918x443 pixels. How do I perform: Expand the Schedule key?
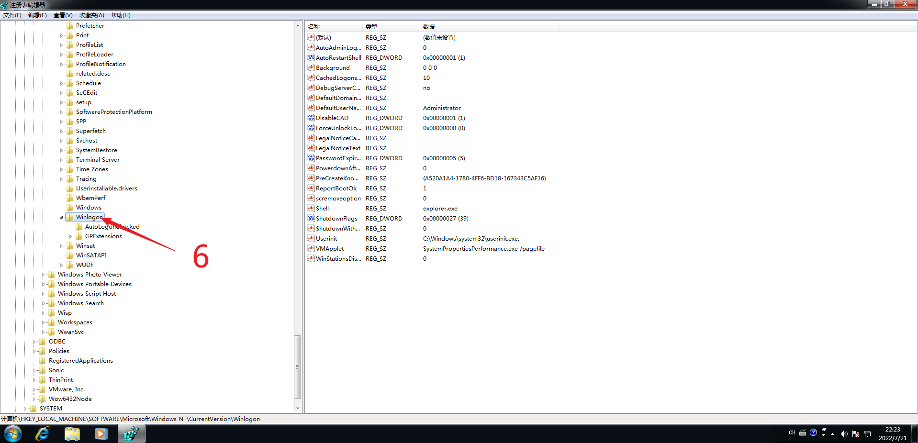coord(62,83)
